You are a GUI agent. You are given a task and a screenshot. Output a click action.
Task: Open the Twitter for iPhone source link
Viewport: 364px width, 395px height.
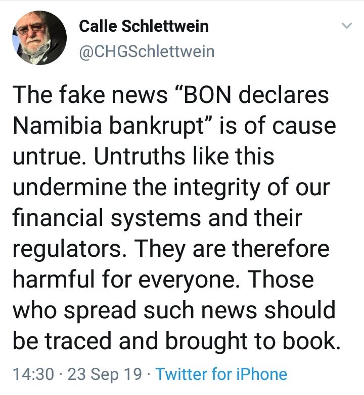(221, 374)
